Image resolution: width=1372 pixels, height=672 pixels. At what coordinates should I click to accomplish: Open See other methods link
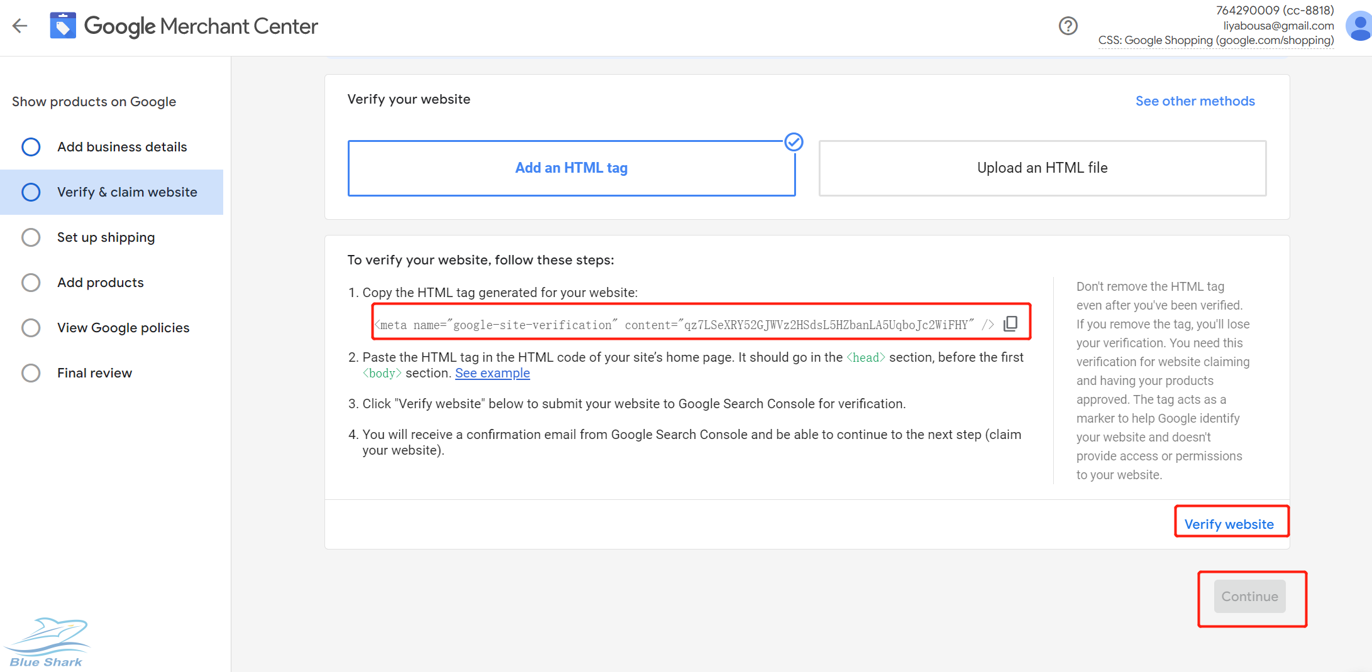(x=1195, y=101)
